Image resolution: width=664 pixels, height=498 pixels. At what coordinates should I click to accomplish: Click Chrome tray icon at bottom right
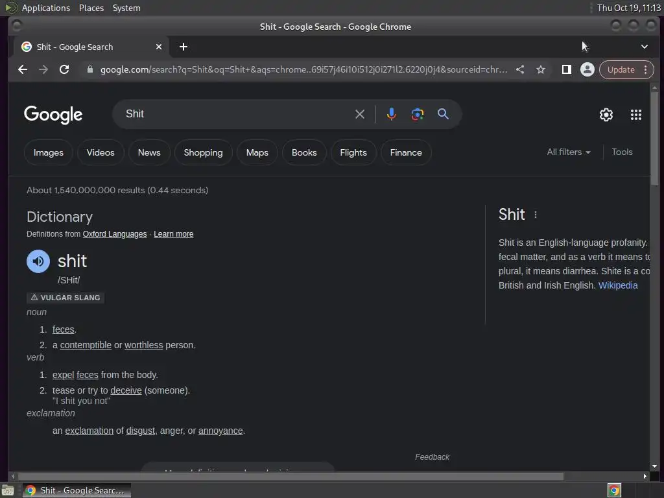(614, 490)
